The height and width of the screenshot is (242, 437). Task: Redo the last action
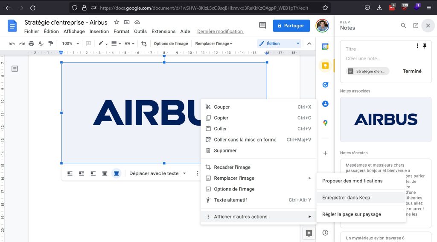(22, 44)
